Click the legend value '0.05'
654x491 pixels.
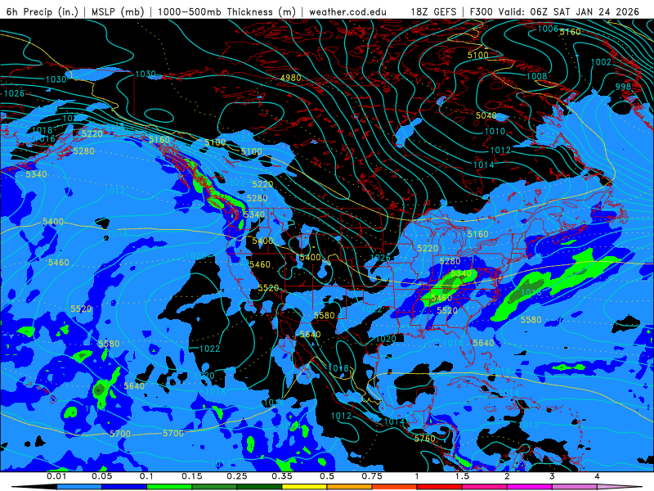pyautogui.click(x=101, y=476)
